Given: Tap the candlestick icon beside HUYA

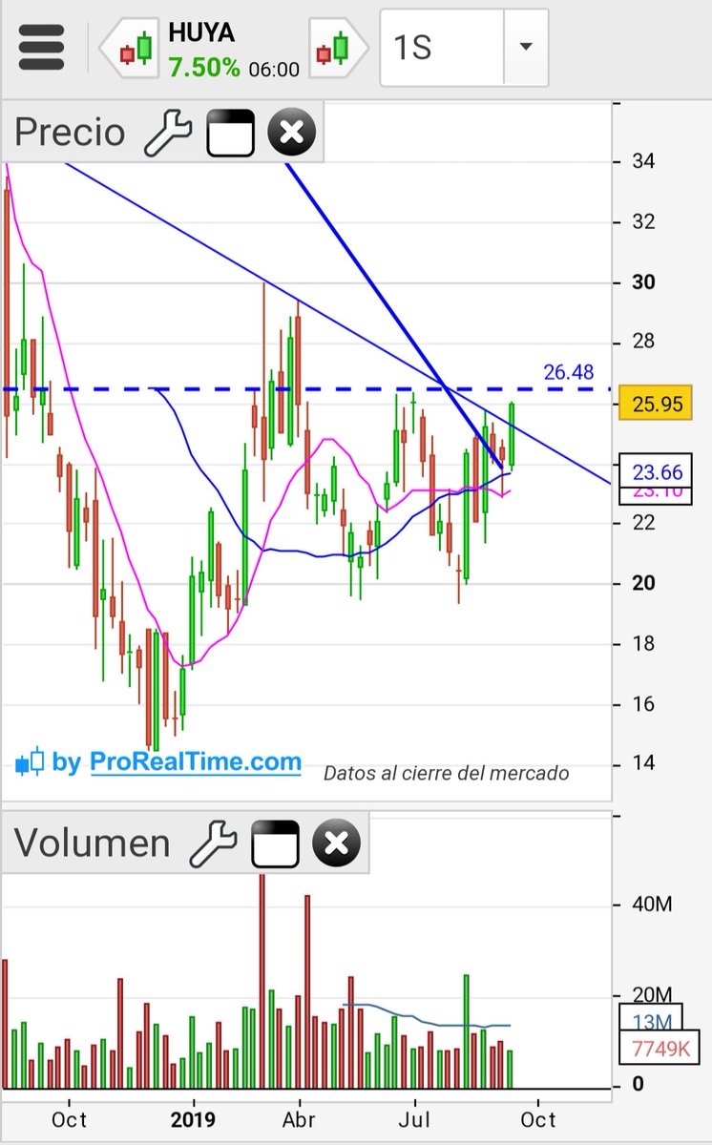Looking at the screenshot, I should pos(130,48).
